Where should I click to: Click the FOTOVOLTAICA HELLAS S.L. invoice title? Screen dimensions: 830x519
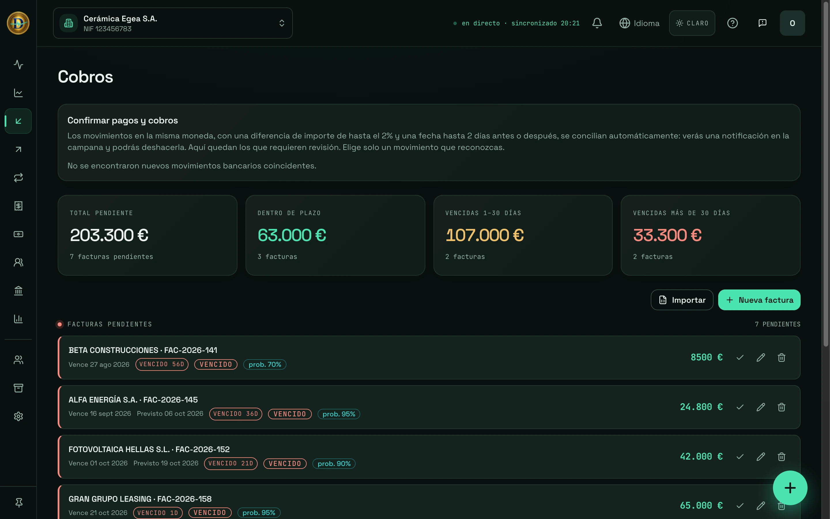pyautogui.click(x=149, y=449)
